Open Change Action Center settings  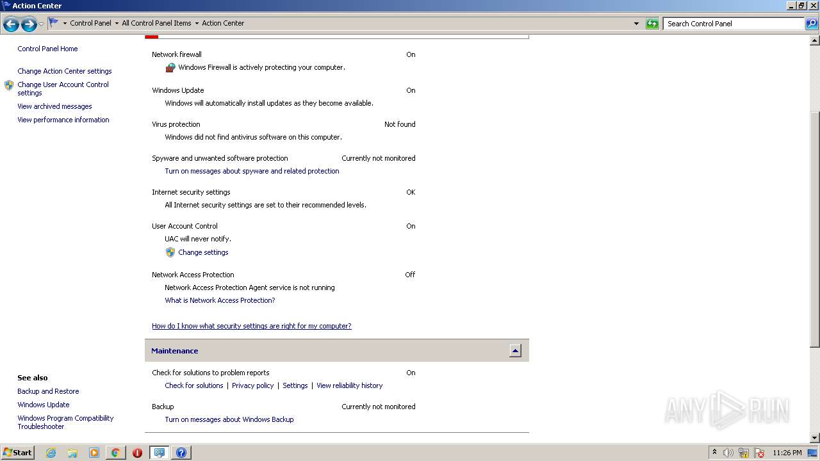coord(65,71)
